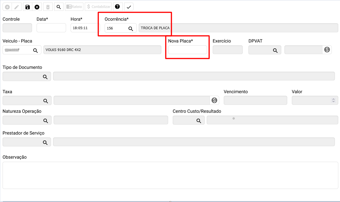Click the Rateio toolbar button
Image resolution: width=340 pixels, height=202 pixels.
click(74, 7)
